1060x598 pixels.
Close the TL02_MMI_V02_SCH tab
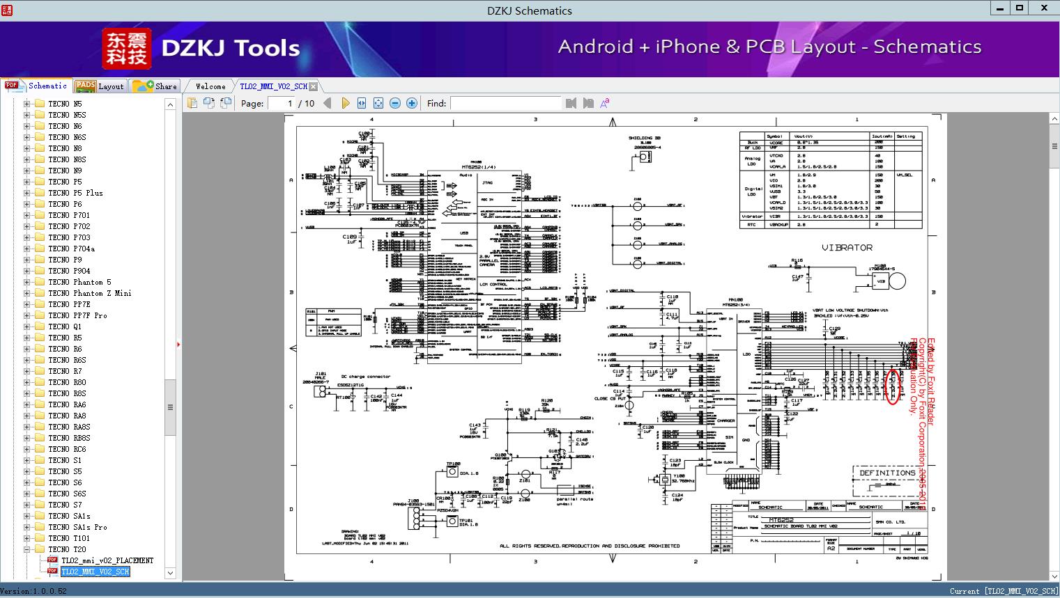click(313, 86)
